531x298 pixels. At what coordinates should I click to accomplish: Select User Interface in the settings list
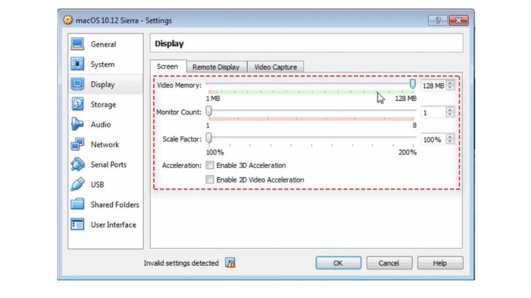[106, 225]
